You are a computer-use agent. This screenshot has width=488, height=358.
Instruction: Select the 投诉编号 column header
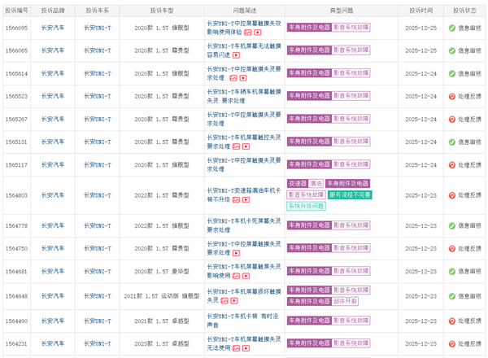click(x=16, y=11)
